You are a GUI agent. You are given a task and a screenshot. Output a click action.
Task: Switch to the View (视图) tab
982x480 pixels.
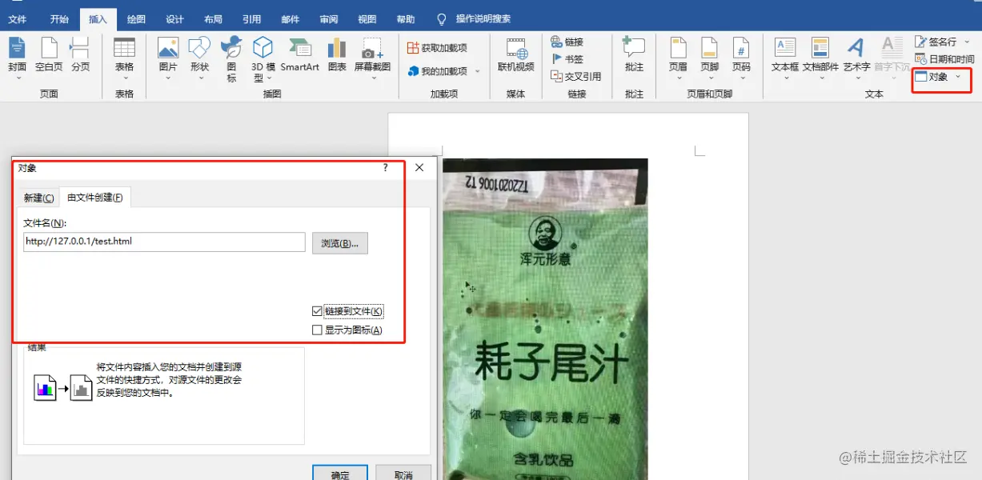coord(367,19)
